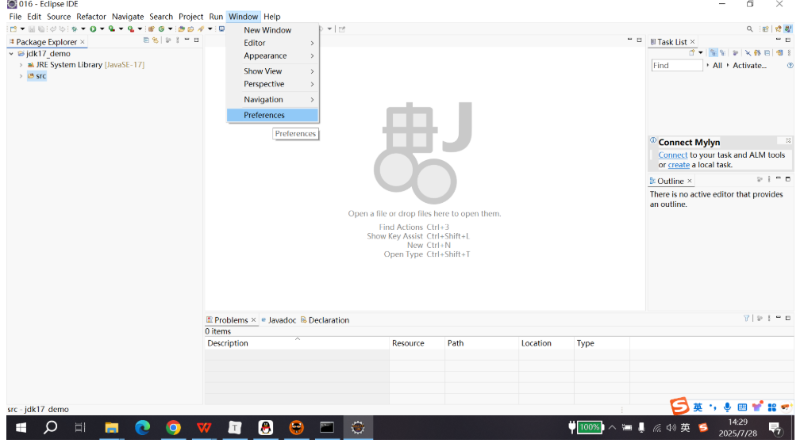The height and width of the screenshot is (447, 804).
Task: Follow the create local task link
Action: coord(679,165)
